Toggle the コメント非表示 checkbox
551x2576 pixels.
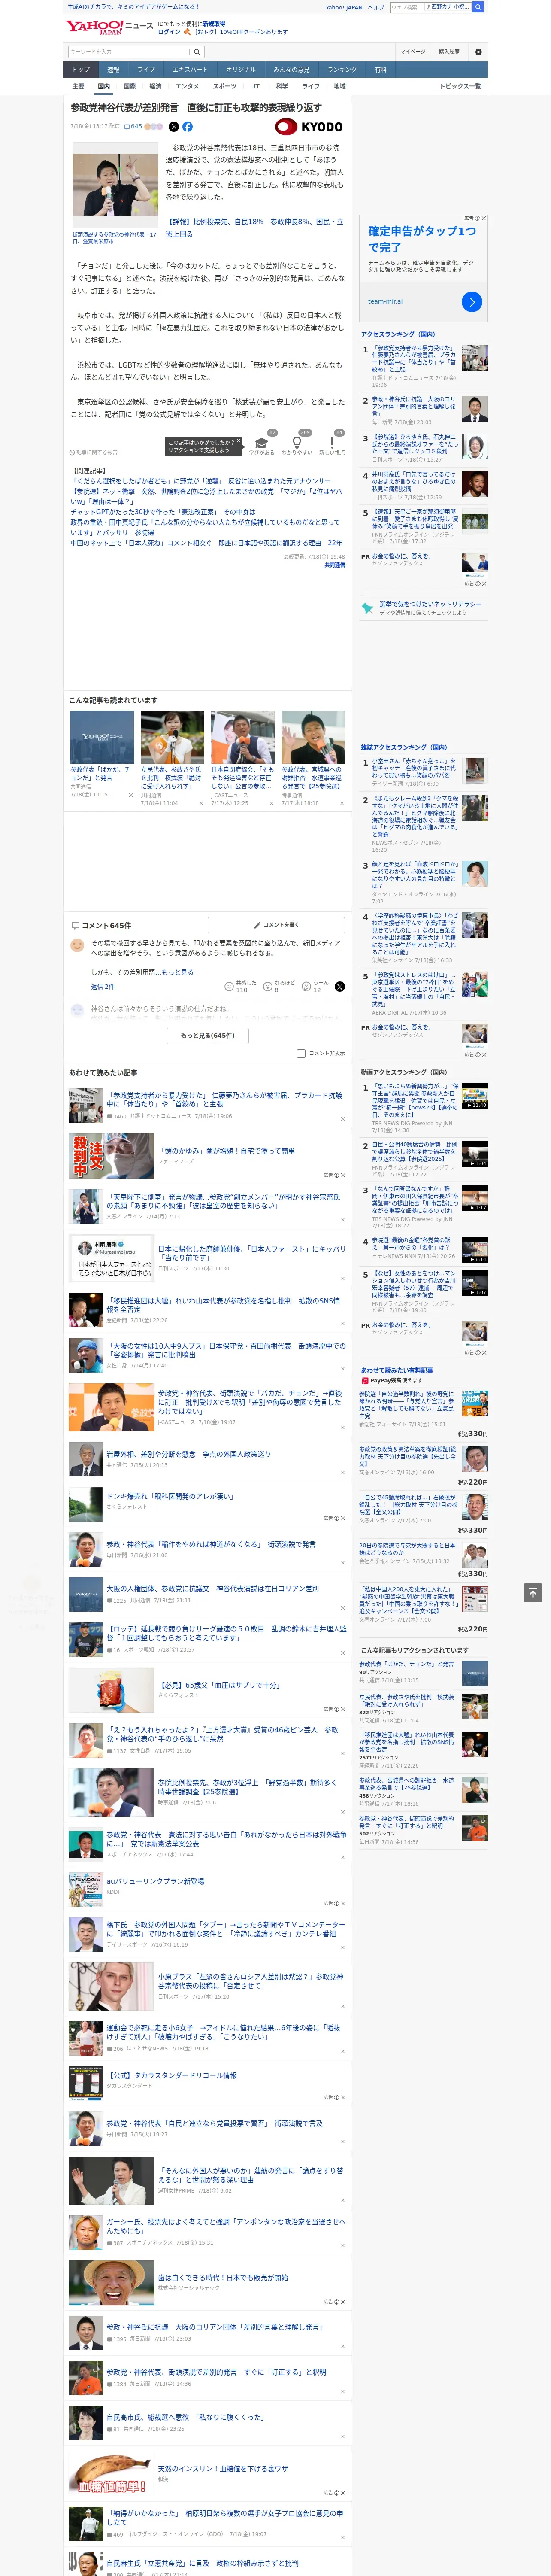point(301,1053)
